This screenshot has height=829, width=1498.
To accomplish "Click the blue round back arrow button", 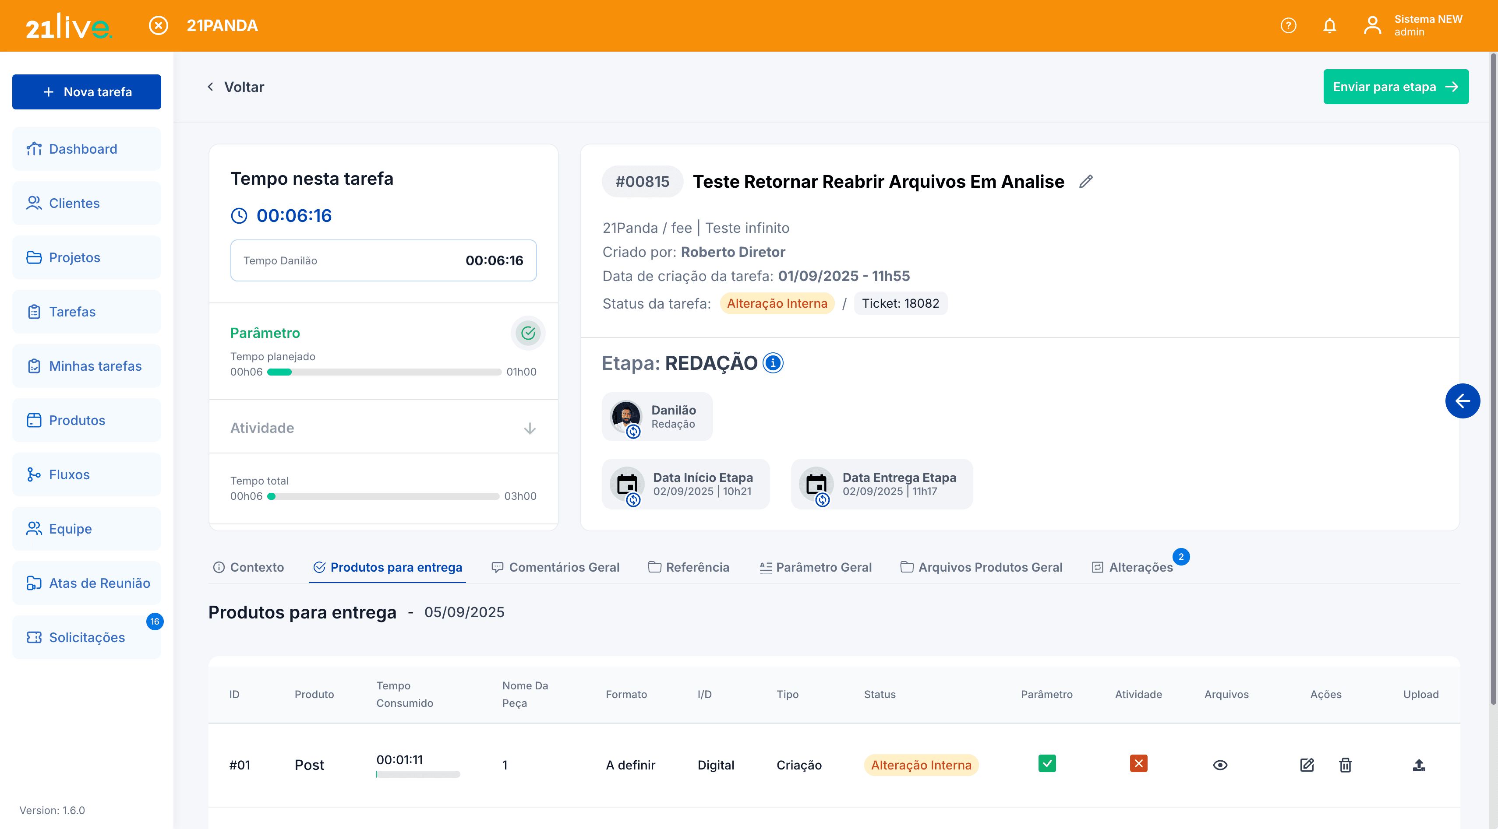I will tap(1462, 401).
